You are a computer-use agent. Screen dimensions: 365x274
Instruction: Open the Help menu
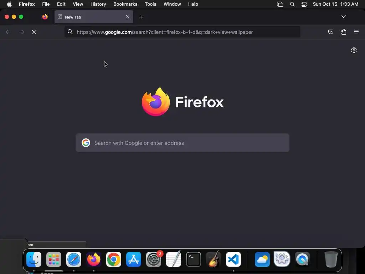click(x=193, y=4)
